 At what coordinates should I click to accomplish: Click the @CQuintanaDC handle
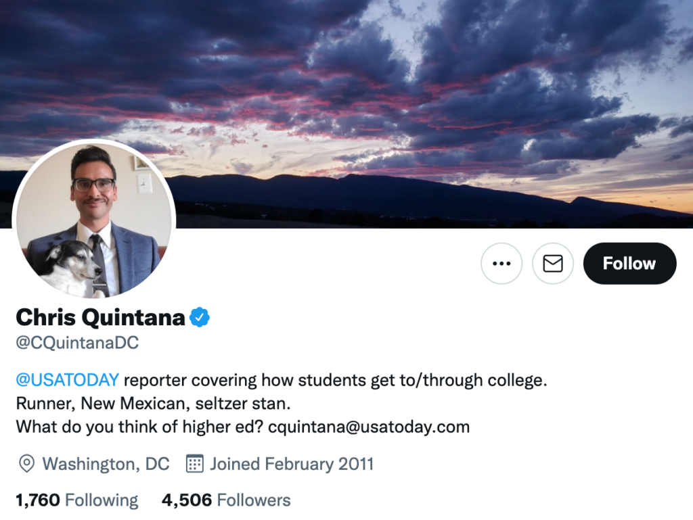click(77, 343)
